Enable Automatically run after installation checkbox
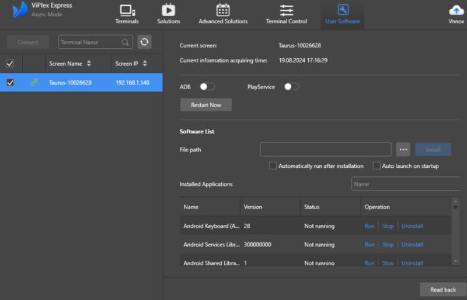This screenshot has height=300, width=467. coord(273,166)
